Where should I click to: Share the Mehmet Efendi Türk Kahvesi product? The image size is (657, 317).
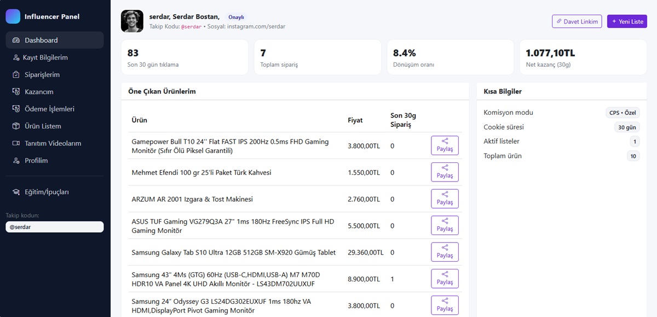click(x=445, y=172)
